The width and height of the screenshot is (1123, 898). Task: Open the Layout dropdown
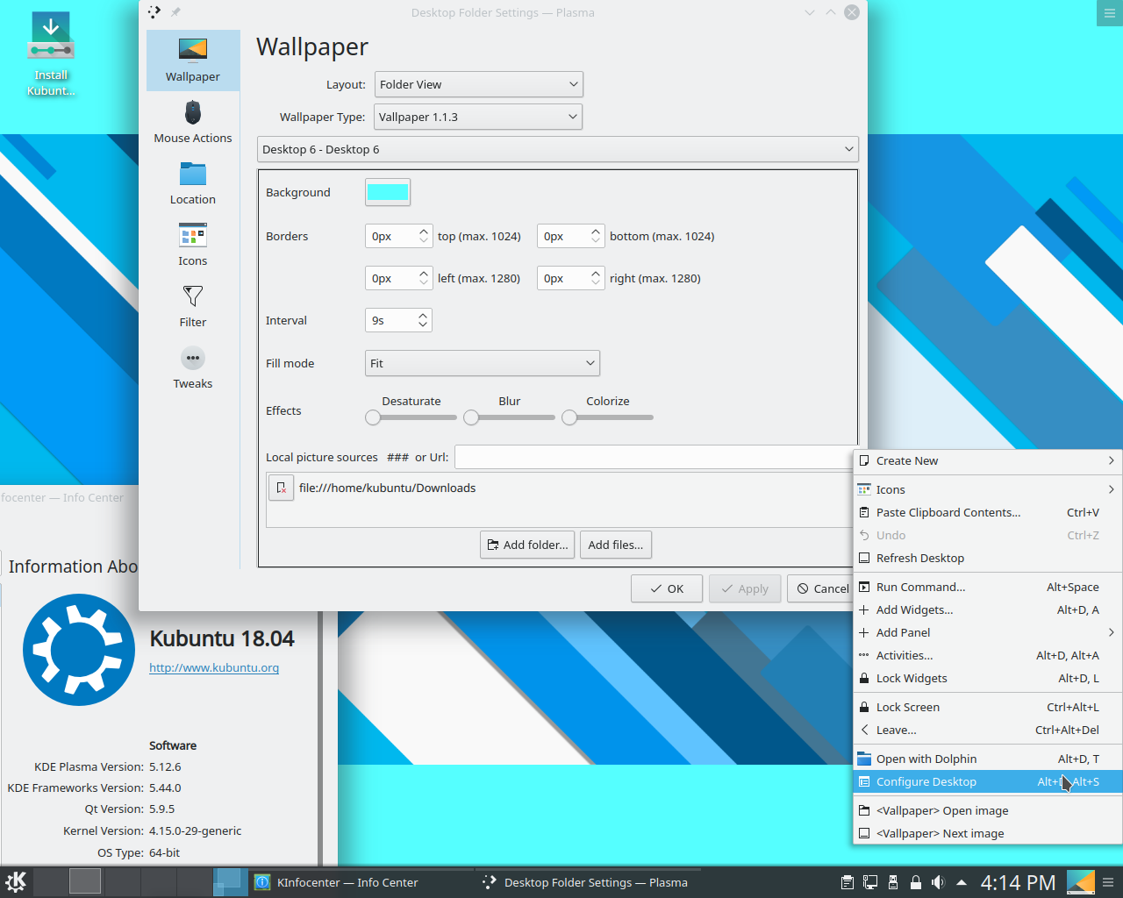(479, 84)
